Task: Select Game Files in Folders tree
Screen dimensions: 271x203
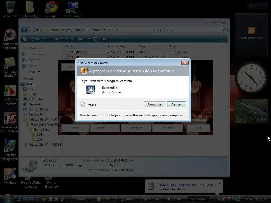Action: point(39,130)
